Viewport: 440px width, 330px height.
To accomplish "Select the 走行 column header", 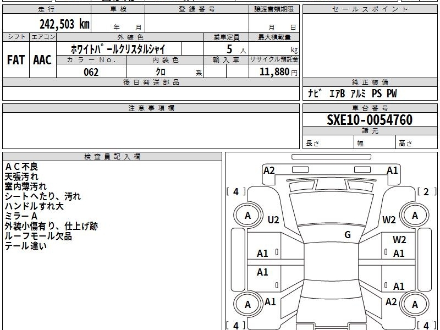I will click(47, 9).
